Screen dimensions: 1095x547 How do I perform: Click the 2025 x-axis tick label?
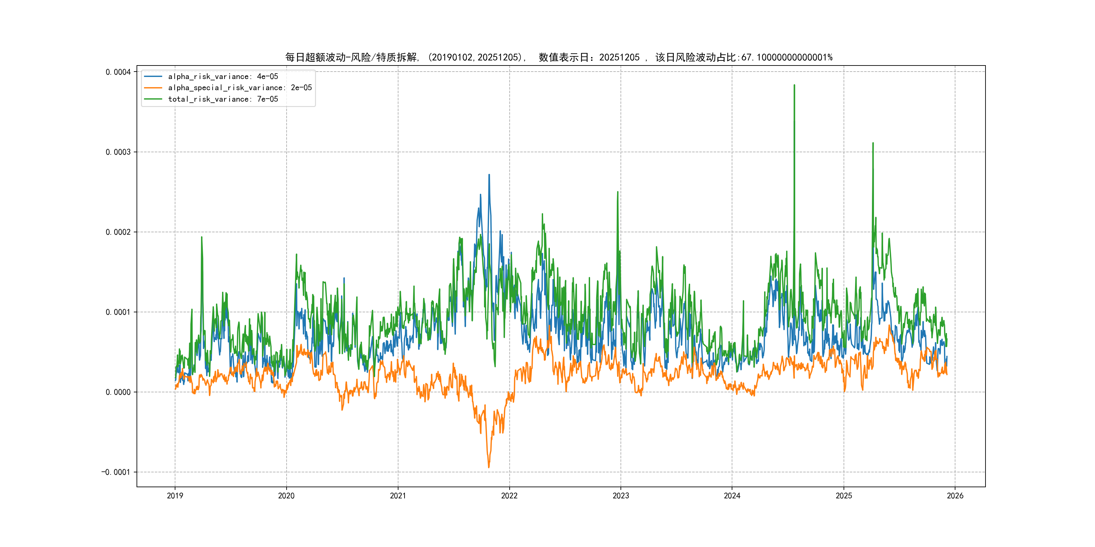[844, 496]
